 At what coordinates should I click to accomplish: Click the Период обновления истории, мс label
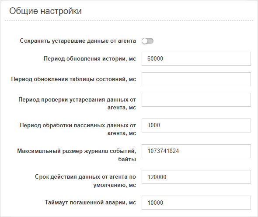click(x=90, y=59)
